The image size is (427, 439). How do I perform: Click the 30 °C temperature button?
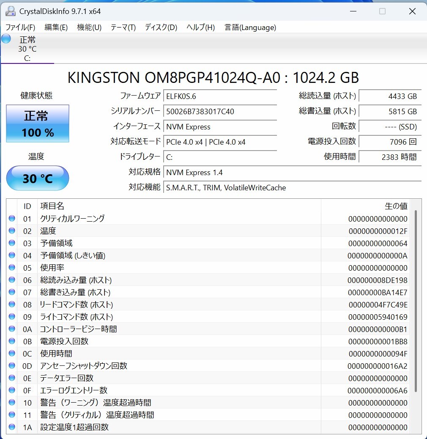click(38, 178)
